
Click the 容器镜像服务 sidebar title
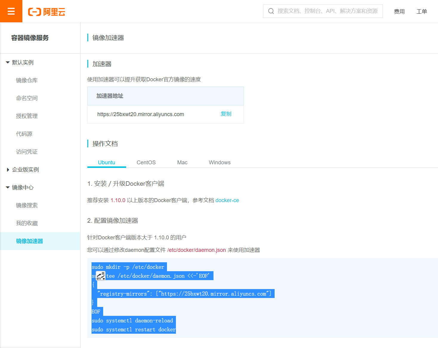30,38
